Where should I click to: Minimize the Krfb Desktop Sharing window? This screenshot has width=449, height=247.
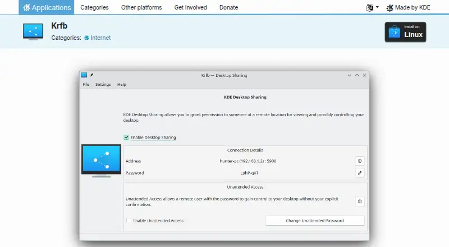(349, 75)
